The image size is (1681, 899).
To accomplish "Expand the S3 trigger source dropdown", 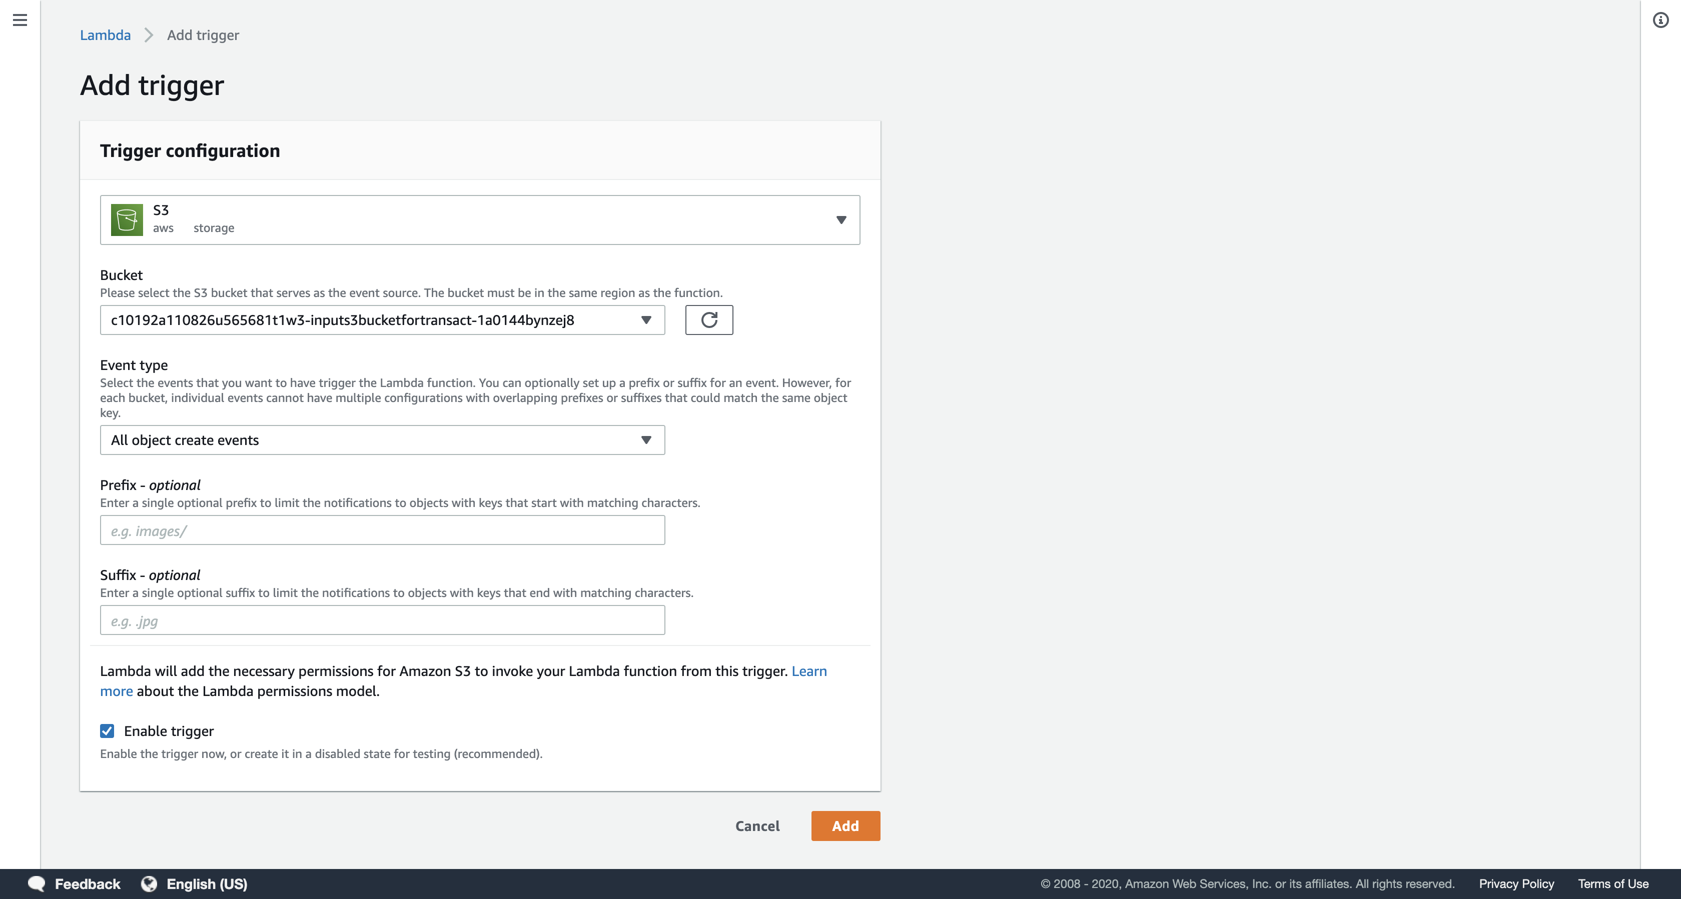I will [840, 220].
